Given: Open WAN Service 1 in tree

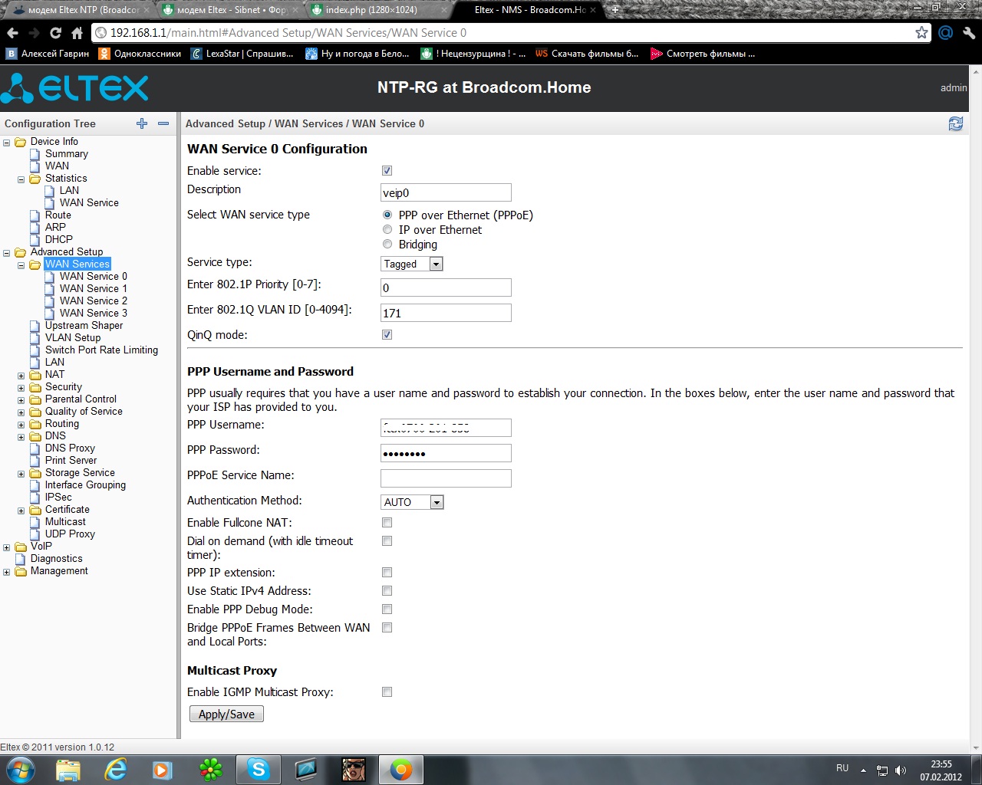Looking at the screenshot, I should coord(93,288).
